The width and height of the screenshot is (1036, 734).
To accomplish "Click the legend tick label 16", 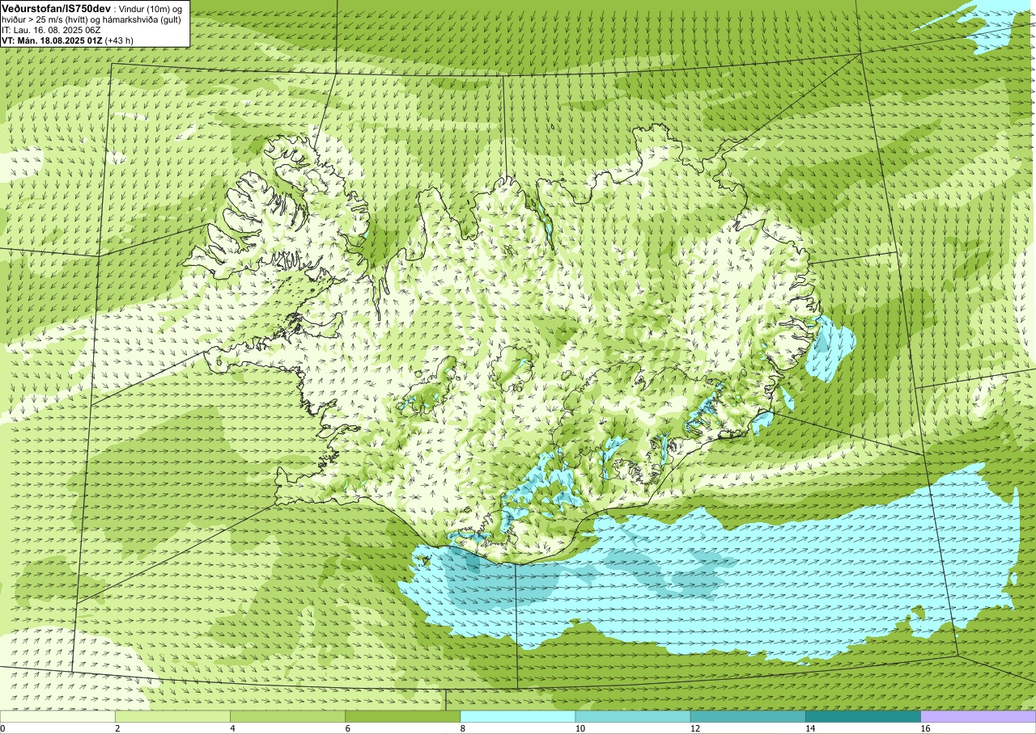I will pos(925,728).
